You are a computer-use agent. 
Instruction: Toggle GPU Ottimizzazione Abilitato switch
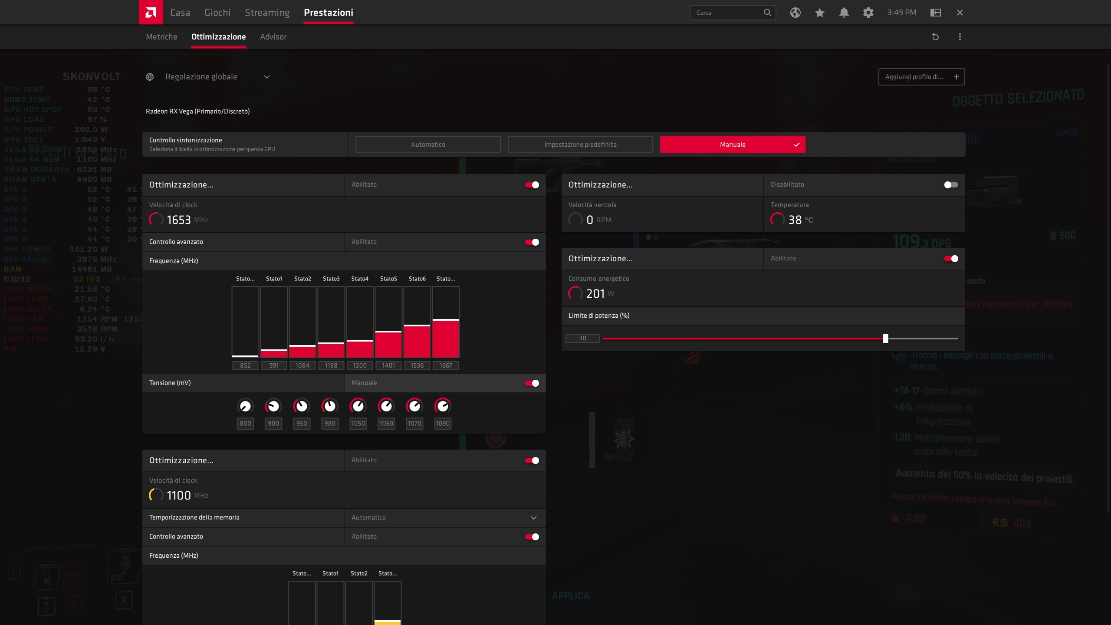pos(532,185)
